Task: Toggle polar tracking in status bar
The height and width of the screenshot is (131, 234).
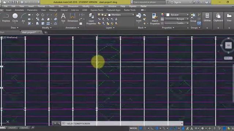Action: 157,128
